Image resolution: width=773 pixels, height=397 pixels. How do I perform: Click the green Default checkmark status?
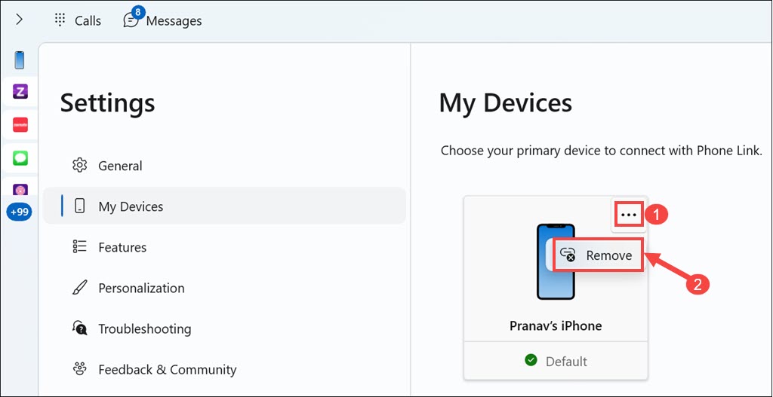click(x=531, y=361)
